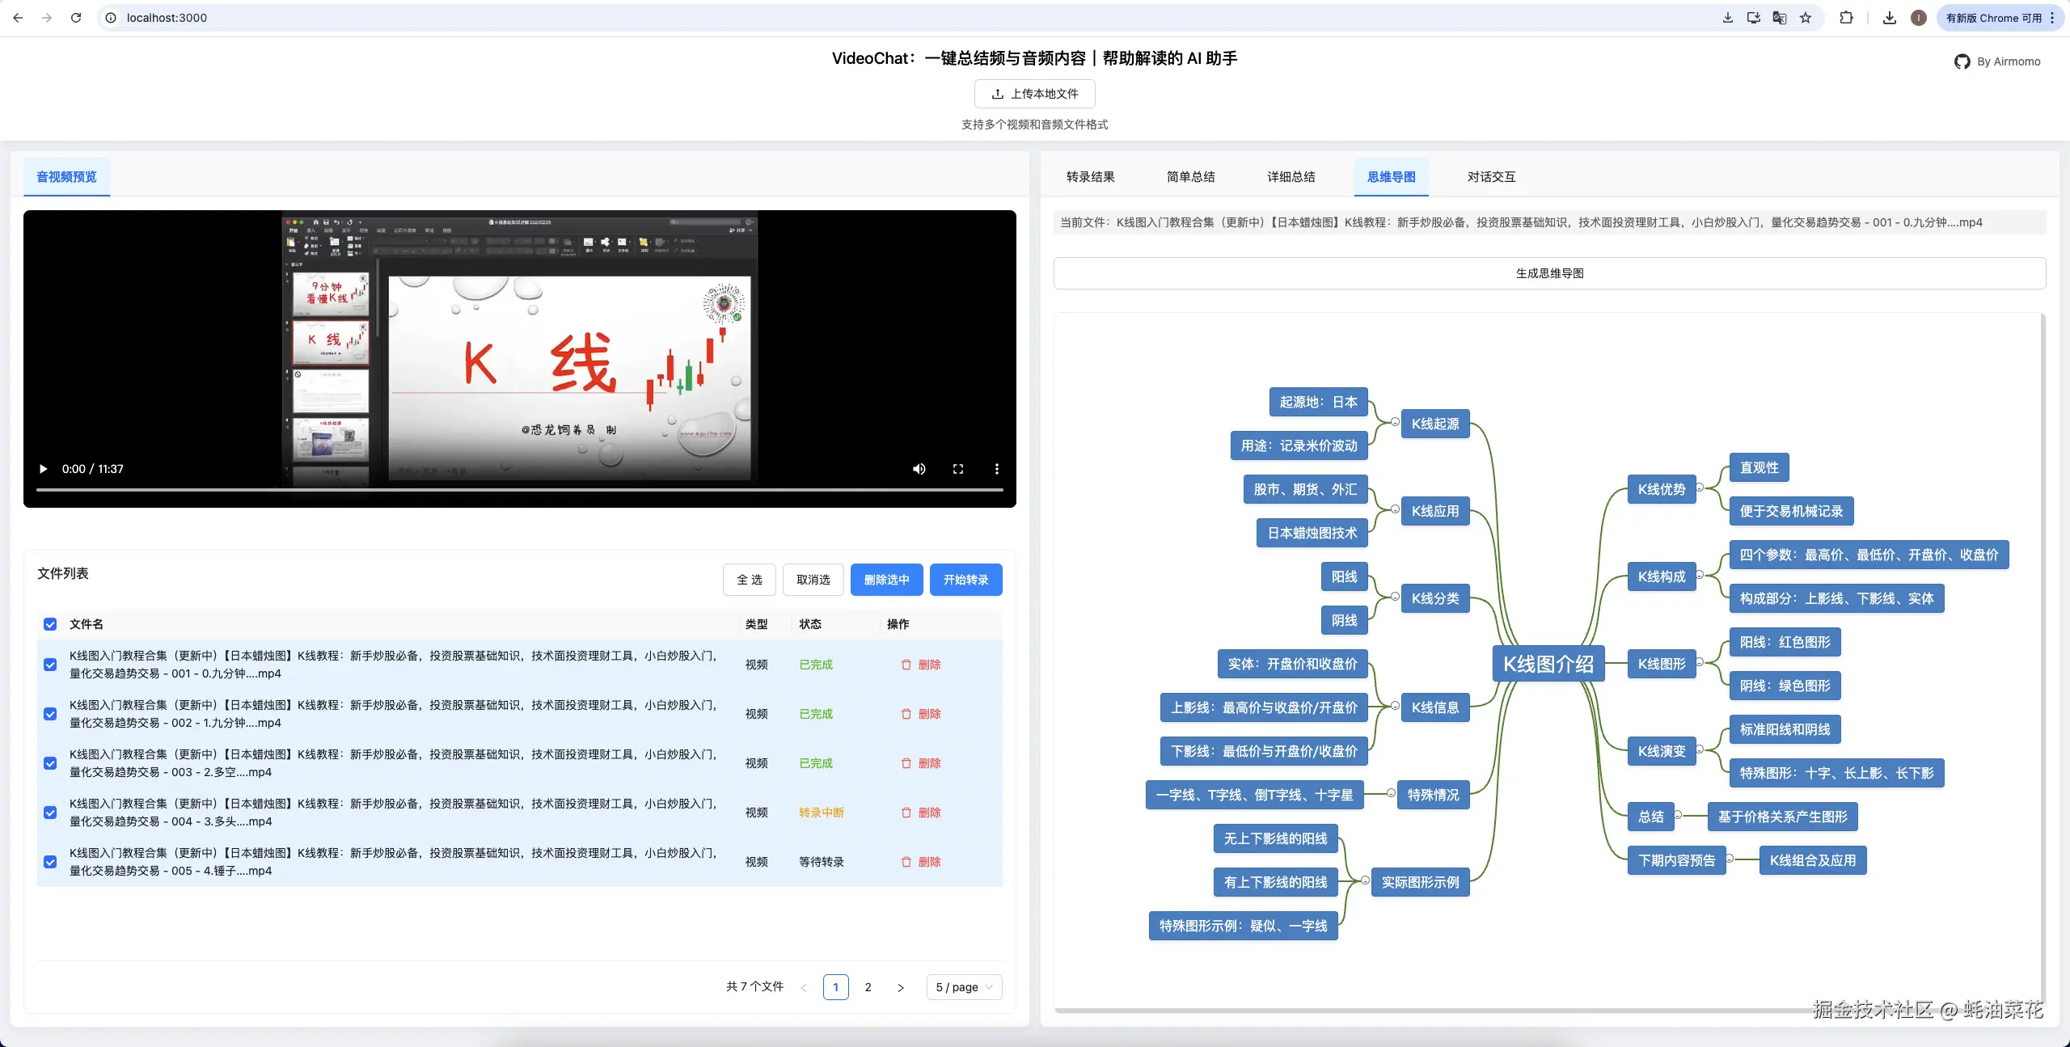Select page 2 in the pagination
Viewport: 2070px width, 1047px height.
pos(868,986)
